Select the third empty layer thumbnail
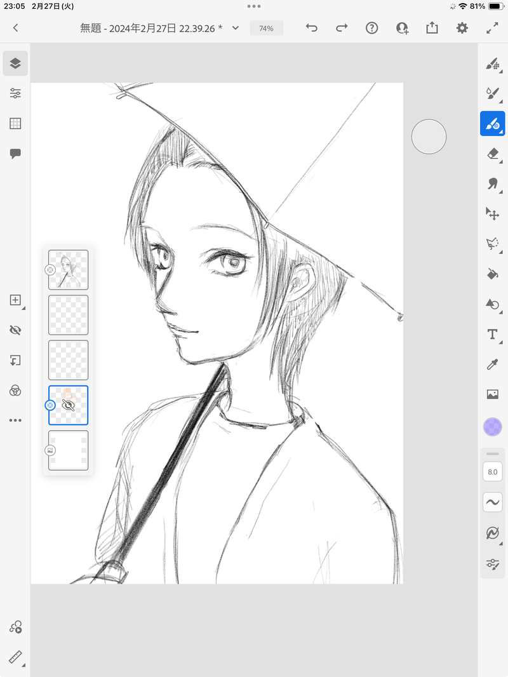Viewport: 508px width, 677px height. tap(68, 360)
